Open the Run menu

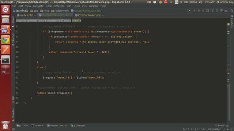coord(69,6)
